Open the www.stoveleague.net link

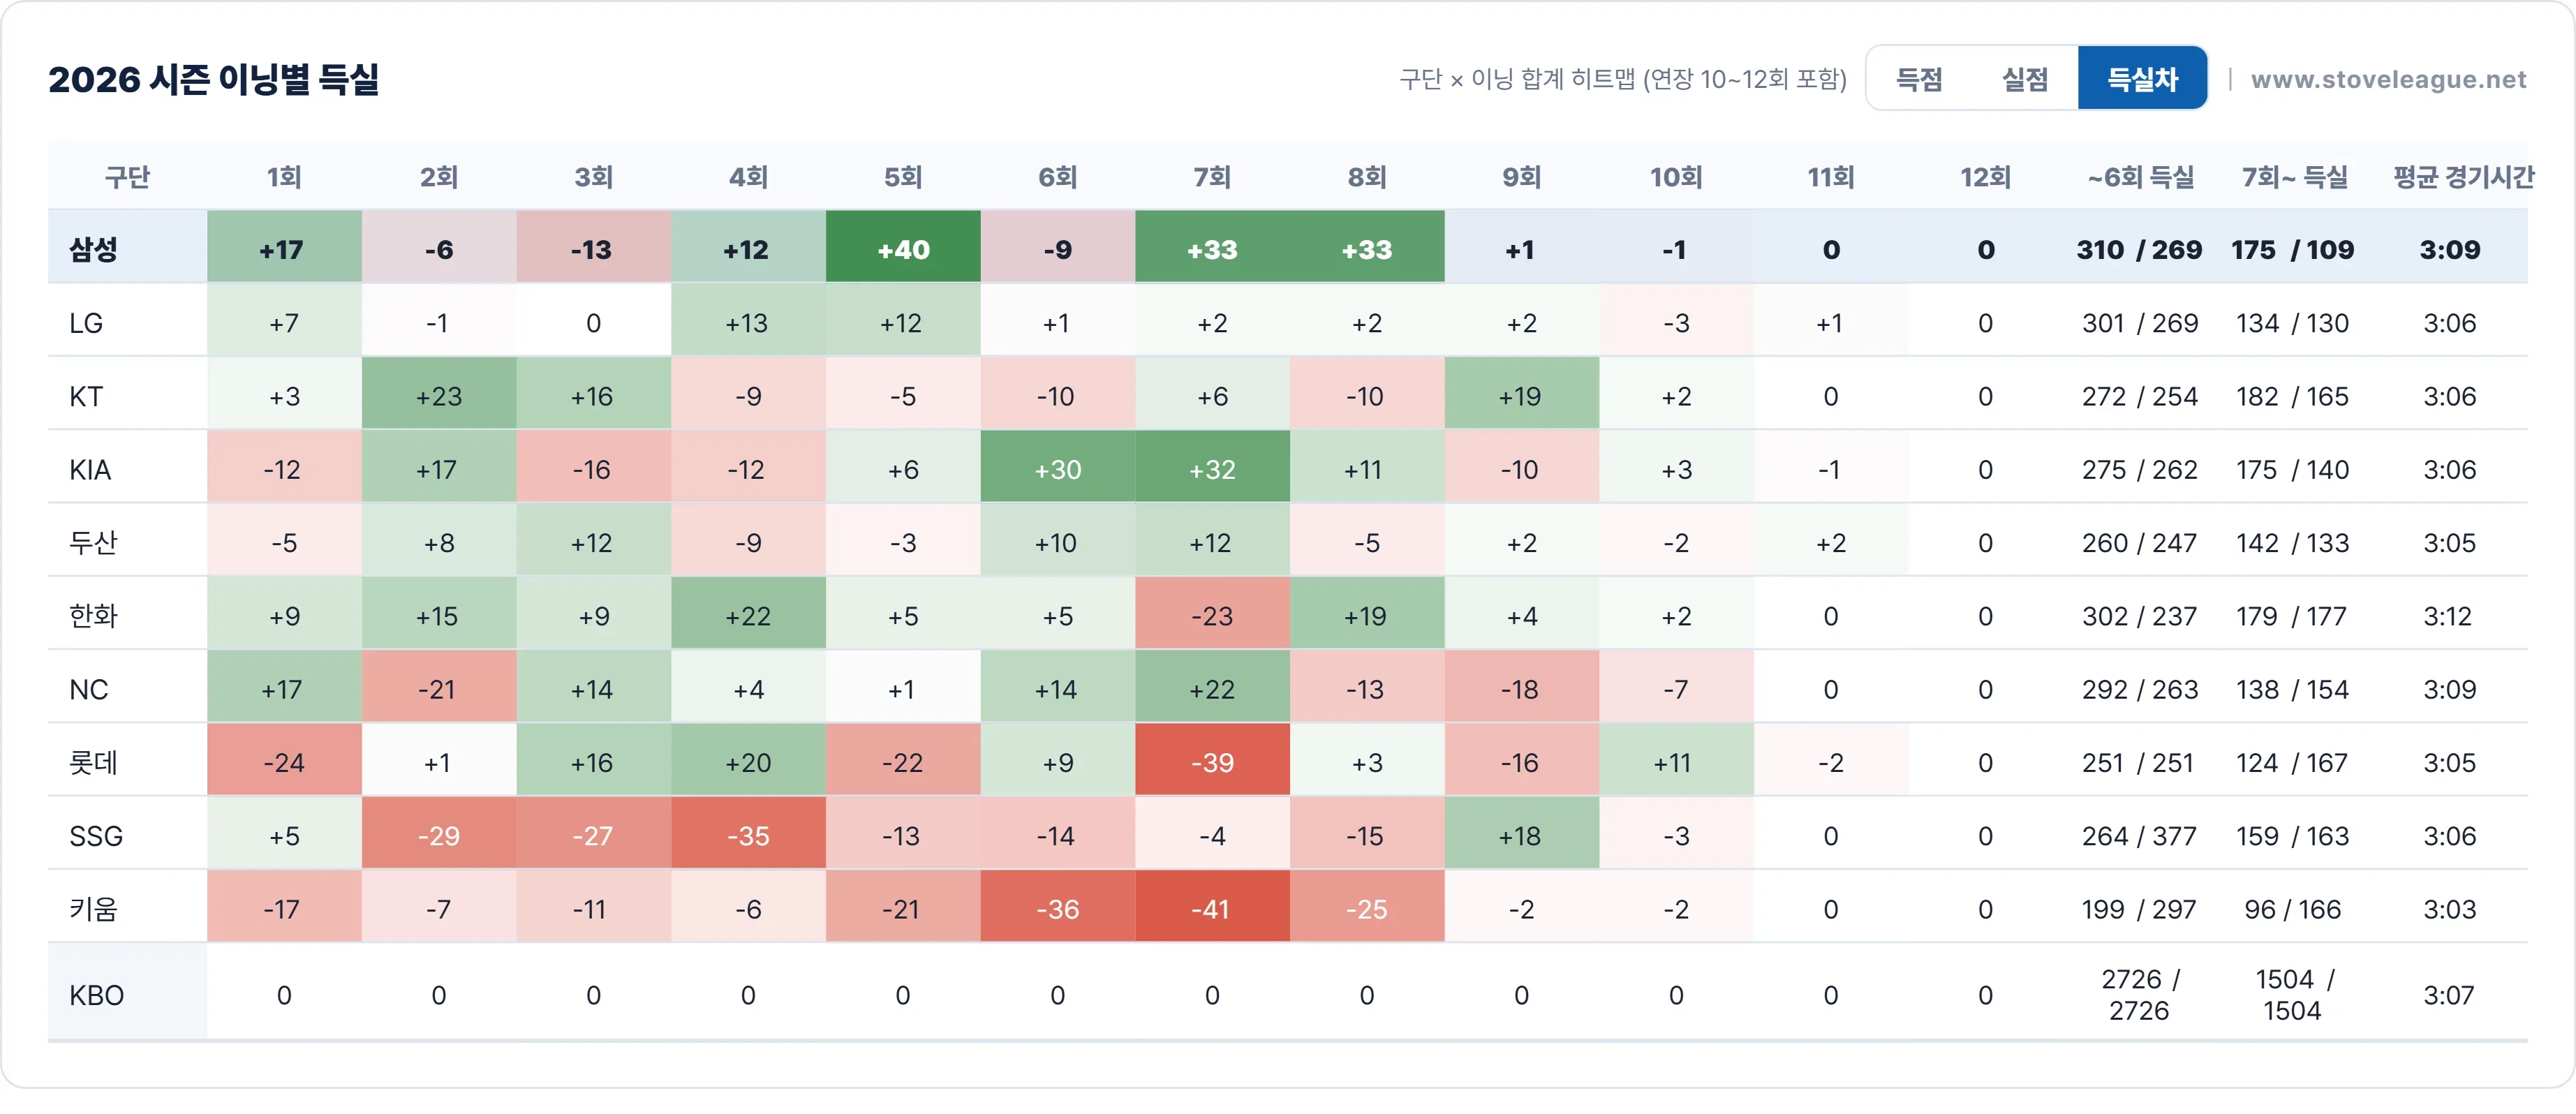[2388, 79]
